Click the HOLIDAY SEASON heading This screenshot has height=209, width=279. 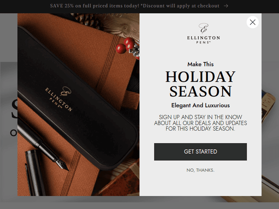(x=201, y=84)
